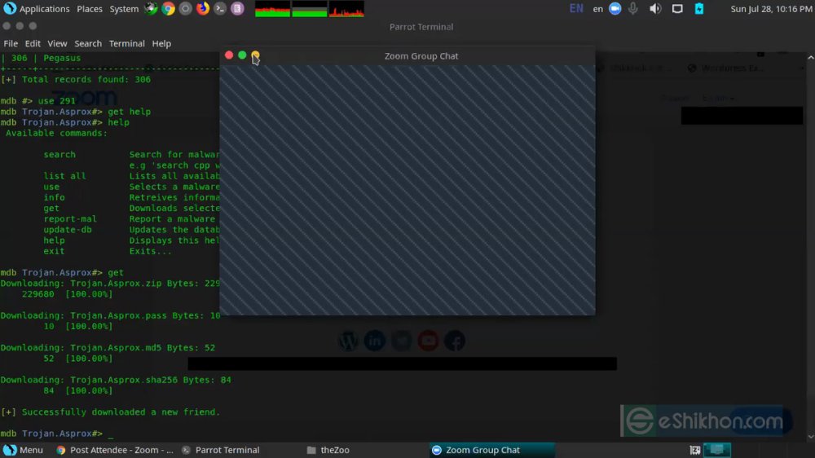Open the battery charging indicator

coord(699,9)
